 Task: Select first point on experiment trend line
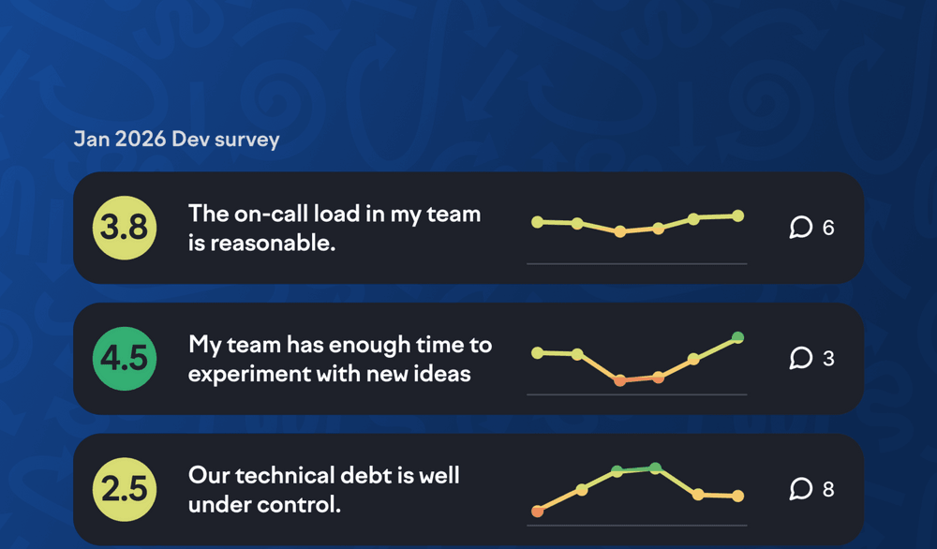click(537, 352)
